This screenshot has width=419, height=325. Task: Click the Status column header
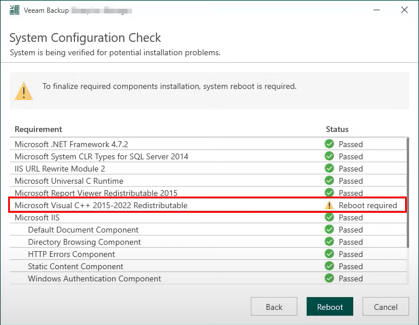pyautogui.click(x=337, y=129)
